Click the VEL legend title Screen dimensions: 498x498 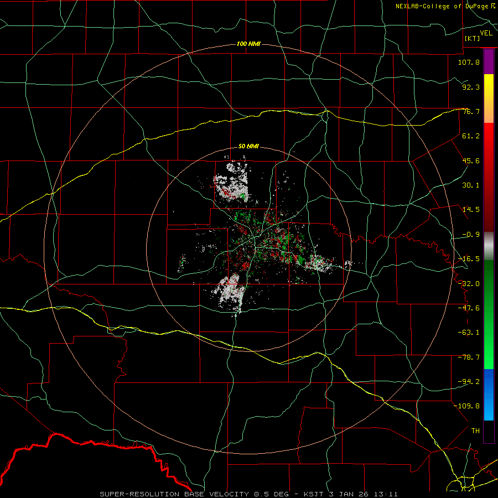[x=486, y=33]
